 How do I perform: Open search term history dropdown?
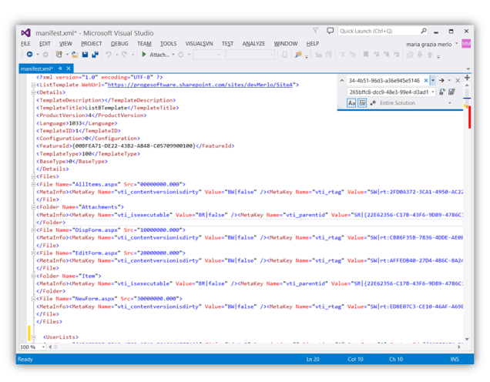click(433, 81)
